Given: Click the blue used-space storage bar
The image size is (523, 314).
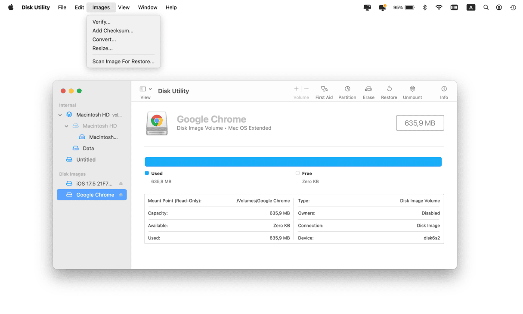Looking at the screenshot, I should point(293,162).
